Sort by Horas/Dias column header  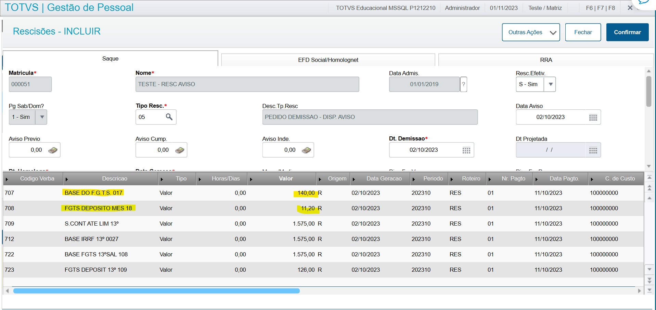tap(222, 178)
